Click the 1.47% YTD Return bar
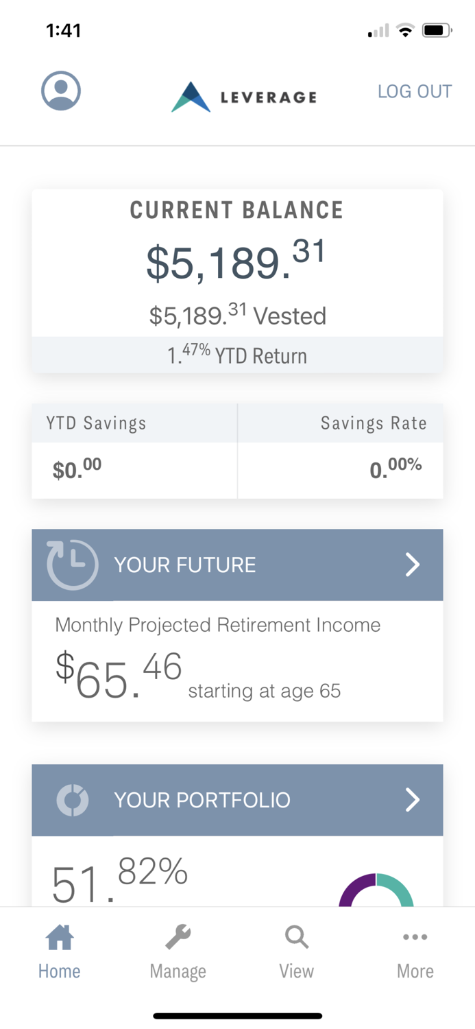Screen dimensions: 475x1029 click(x=237, y=355)
